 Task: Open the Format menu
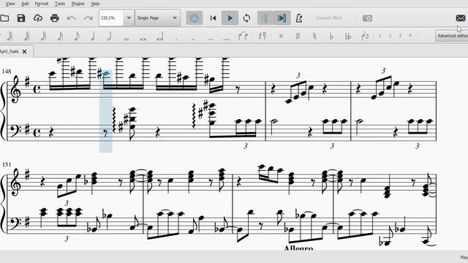pos(42,4)
